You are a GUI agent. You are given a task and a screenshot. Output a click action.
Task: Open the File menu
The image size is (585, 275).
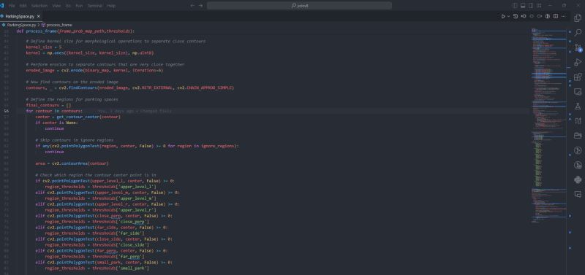click(12, 6)
